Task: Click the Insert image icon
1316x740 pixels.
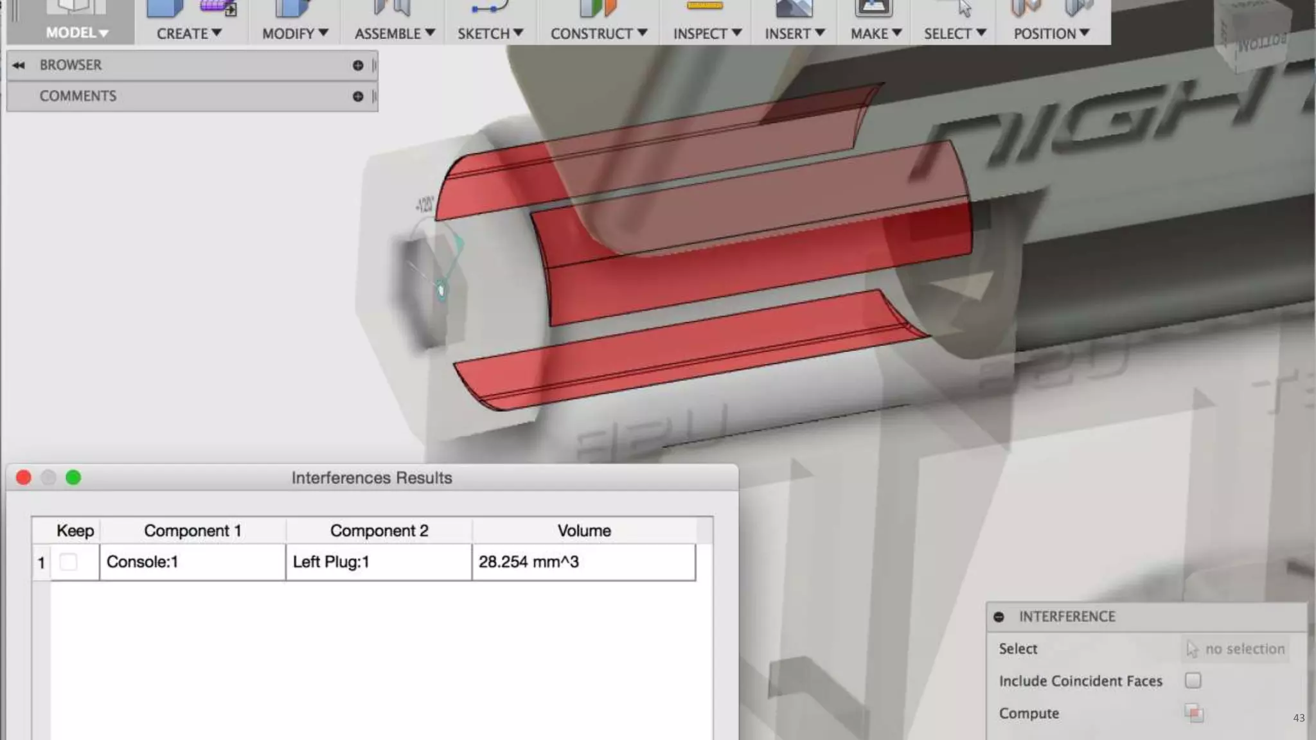Action: (794, 8)
